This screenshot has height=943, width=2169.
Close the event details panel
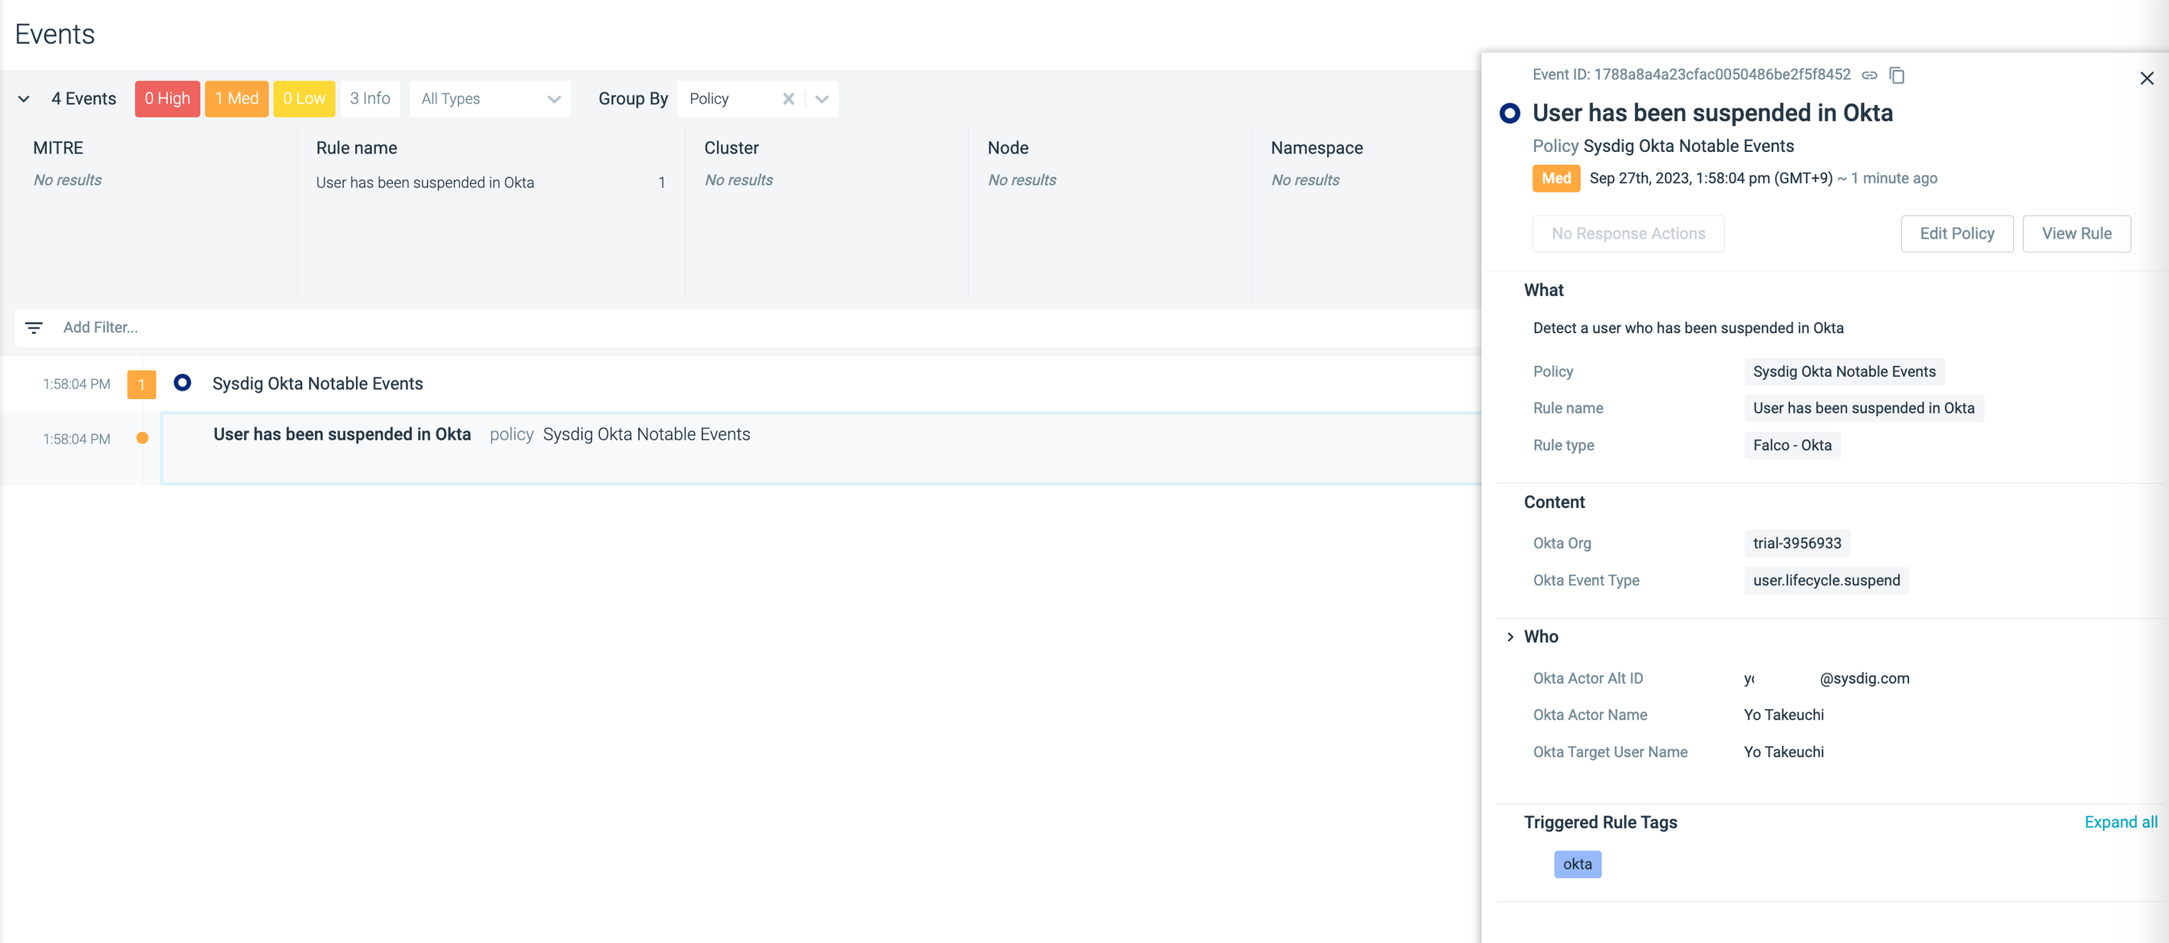tap(2146, 78)
